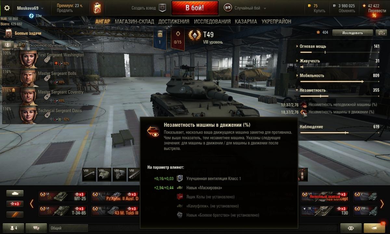Open vehicle comparison scales icon
The width and height of the screenshot is (390, 234).
[380, 32]
